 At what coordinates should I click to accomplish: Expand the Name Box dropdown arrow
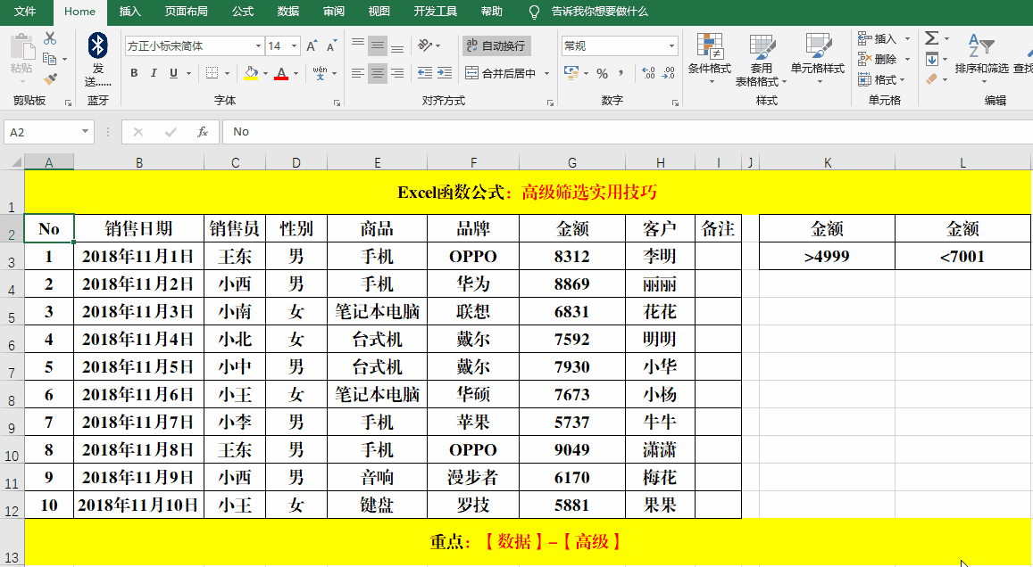click(x=86, y=132)
